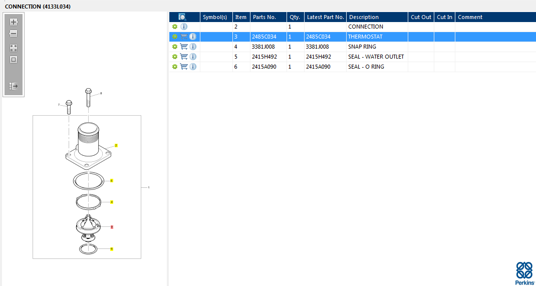Viewport: 536px width, 286px height.
Task: Select red highlighted thermostat callout on diagram
Action: pos(111,227)
